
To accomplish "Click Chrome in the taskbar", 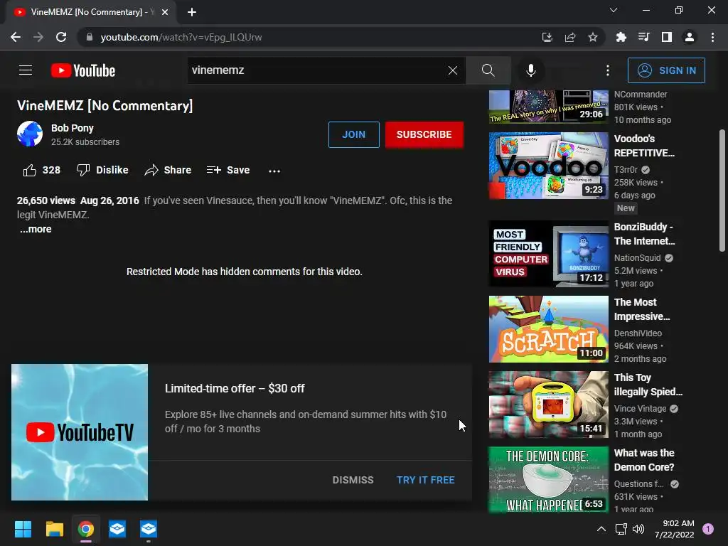I will coord(86,529).
